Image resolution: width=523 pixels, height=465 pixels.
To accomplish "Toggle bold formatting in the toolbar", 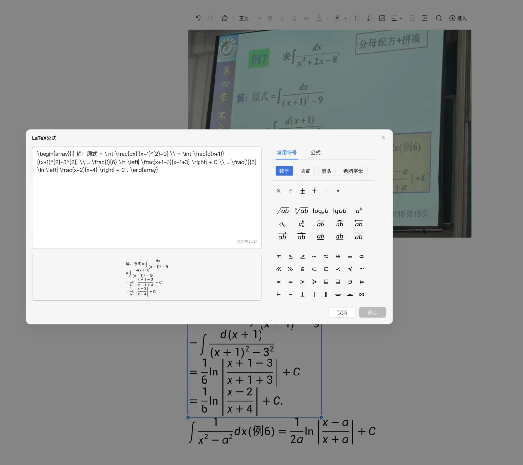I will pyautogui.click(x=270, y=18).
